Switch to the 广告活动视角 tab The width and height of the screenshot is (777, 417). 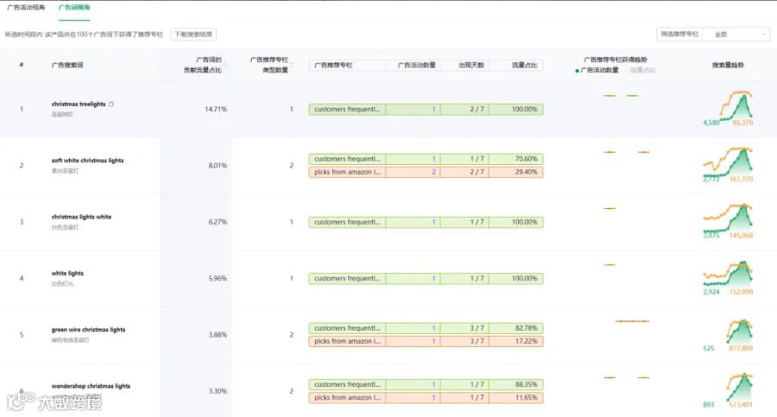[x=26, y=8]
